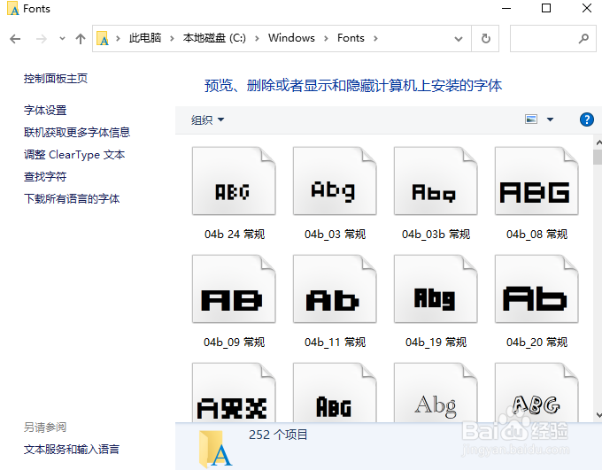The height and width of the screenshot is (470, 602).
Task: Click the blue help icon
Action: tap(586, 119)
